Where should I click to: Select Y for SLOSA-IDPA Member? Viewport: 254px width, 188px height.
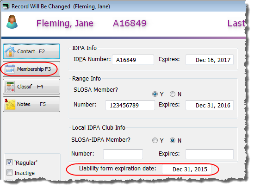[x=155, y=140]
